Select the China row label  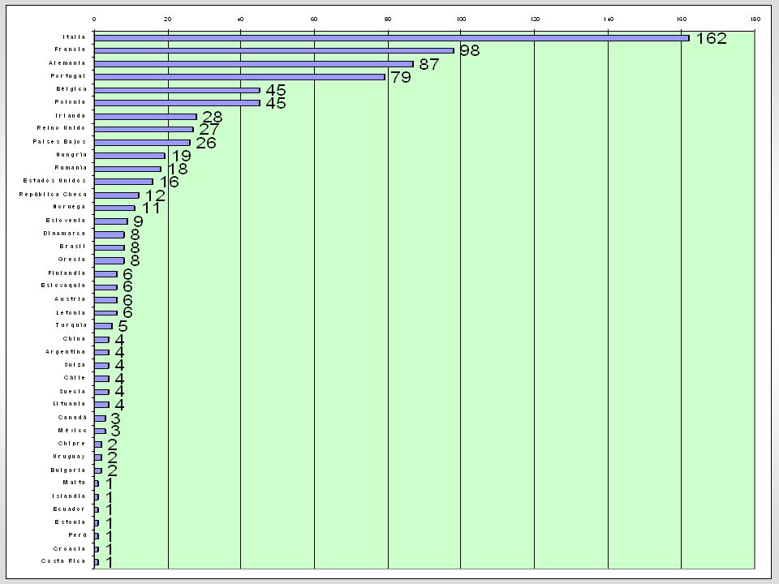click(75, 339)
